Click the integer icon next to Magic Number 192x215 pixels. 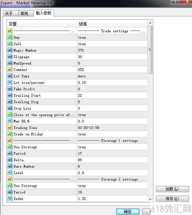click(10, 50)
